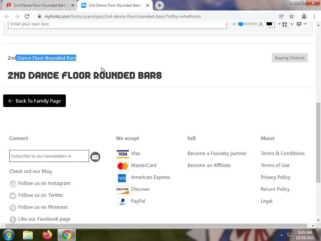This screenshot has width=321, height=241.
Task: Click Back To Family Page button
Action: (x=34, y=101)
